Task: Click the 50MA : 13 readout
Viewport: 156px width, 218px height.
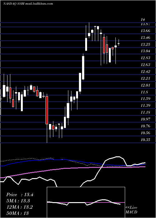Action: (x=17, y=213)
